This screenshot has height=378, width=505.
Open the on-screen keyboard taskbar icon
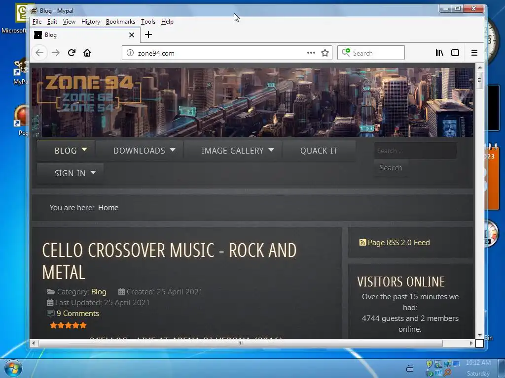(x=410, y=368)
